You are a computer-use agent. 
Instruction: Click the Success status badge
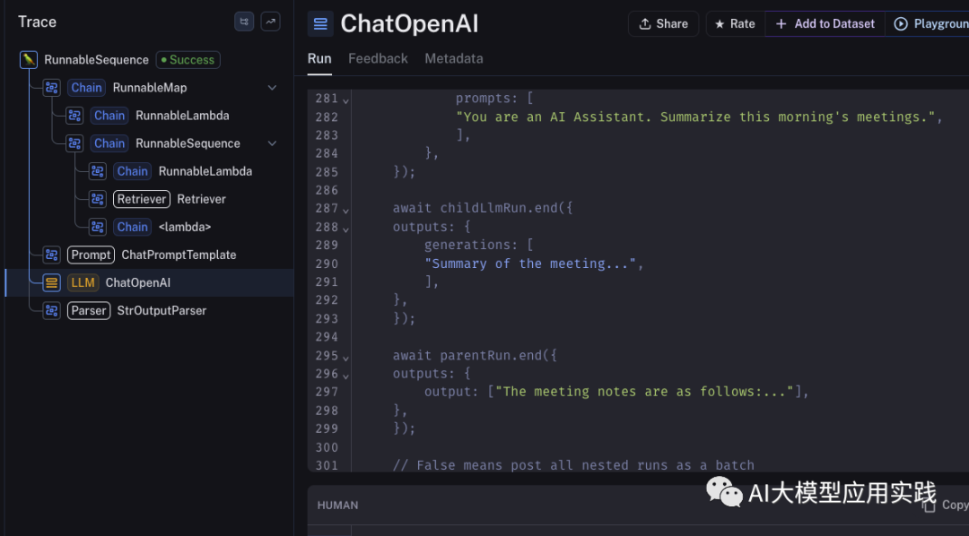[x=188, y=60]
